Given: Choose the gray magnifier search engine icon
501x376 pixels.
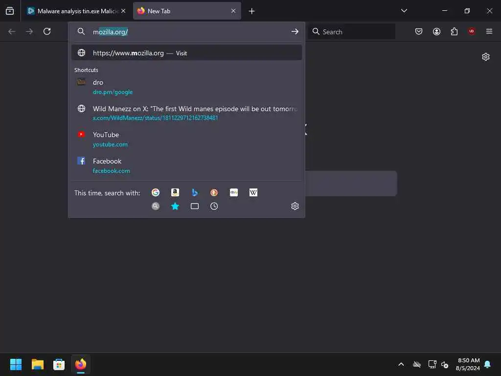Looking at the screenshot, I should [156, 206].
